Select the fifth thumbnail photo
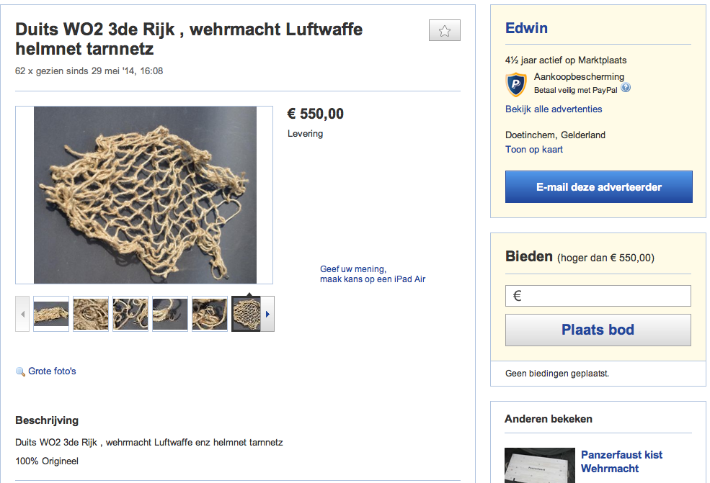 (210, 314)
